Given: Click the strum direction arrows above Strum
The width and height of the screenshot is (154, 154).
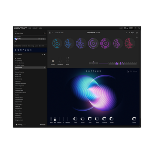Looking at the screenshot, I should pos(67,58).
